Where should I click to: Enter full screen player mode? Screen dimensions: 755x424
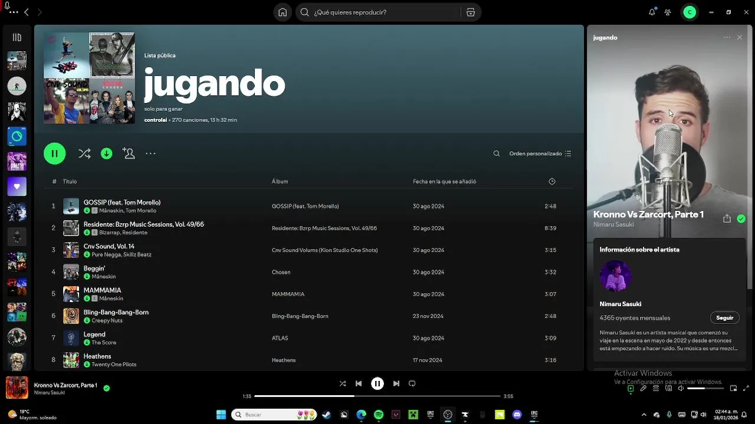pyautogui.click(x=746, y=389)
